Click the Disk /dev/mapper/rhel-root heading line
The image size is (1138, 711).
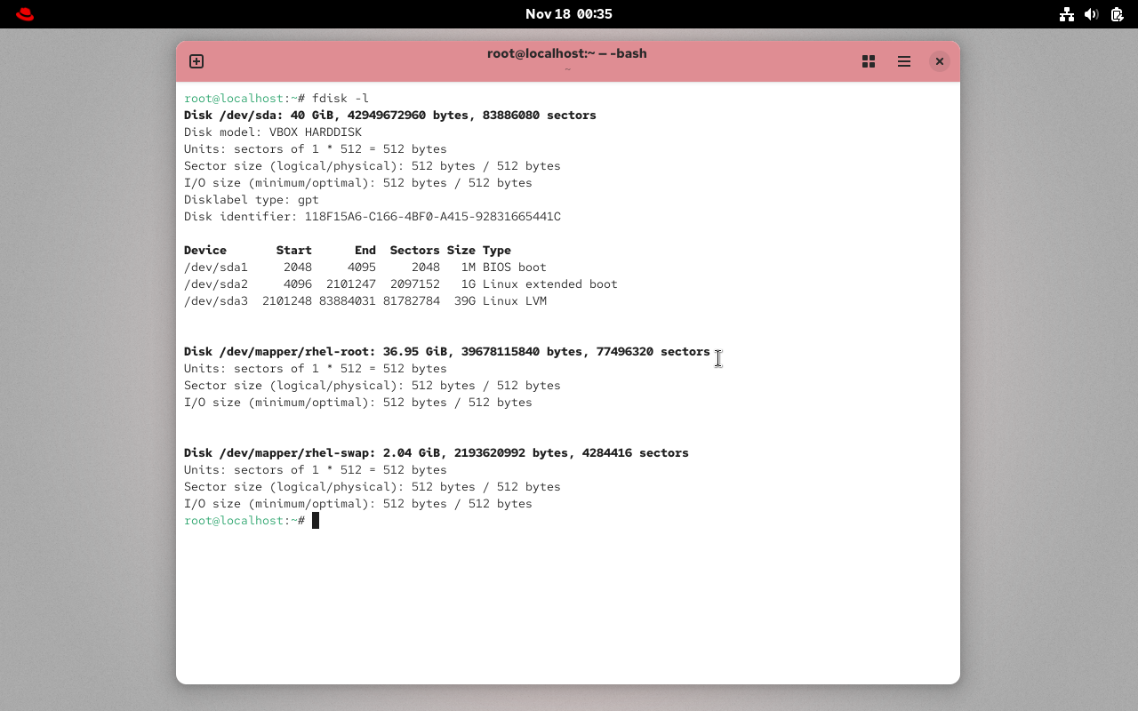click(446, 352)
